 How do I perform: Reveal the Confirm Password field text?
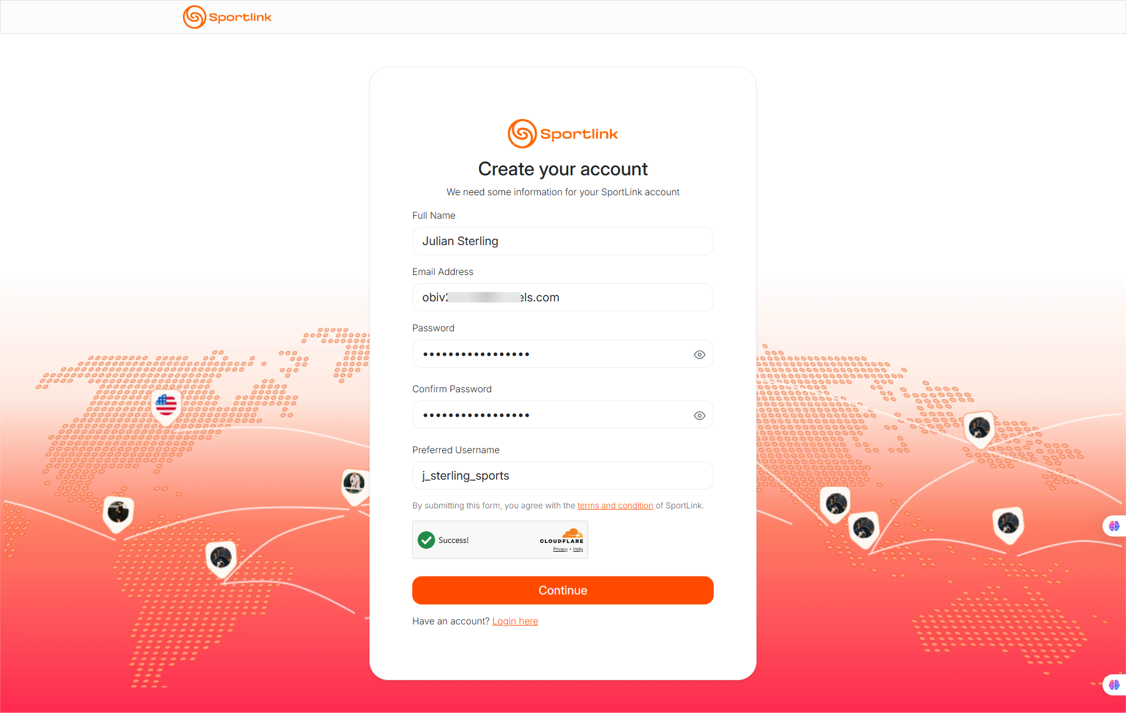(x=699, y=416)
